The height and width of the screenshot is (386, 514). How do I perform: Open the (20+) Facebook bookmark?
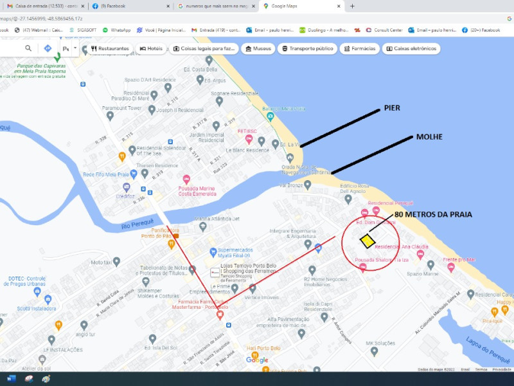481,30
